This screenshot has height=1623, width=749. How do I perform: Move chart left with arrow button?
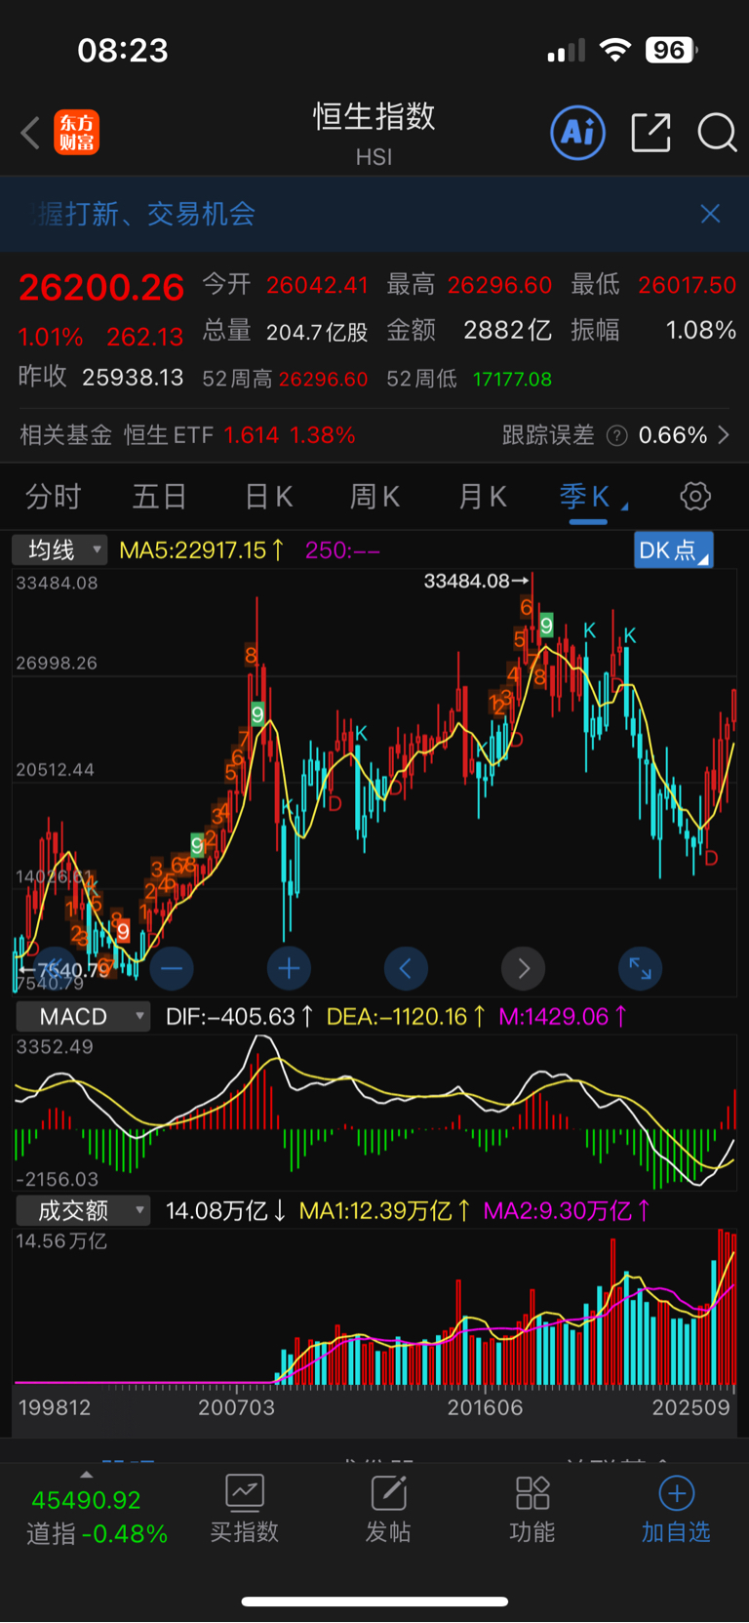(x=406, y=968)
